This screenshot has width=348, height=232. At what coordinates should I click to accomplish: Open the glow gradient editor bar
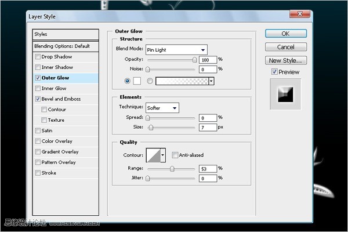pyautogui.click(x=182, y=81)
